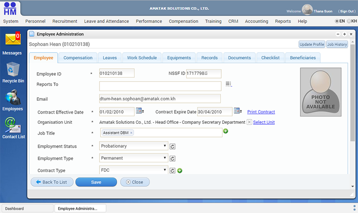Select the EN language radio button
Screen dimensions: 358x213
[337, 21]
